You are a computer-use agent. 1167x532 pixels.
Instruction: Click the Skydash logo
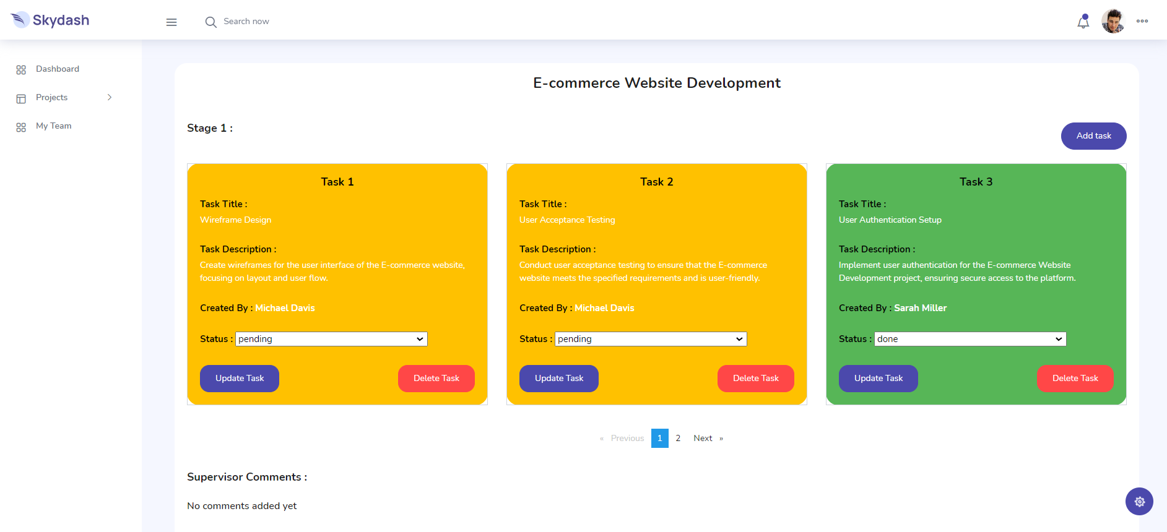(50, 20)
